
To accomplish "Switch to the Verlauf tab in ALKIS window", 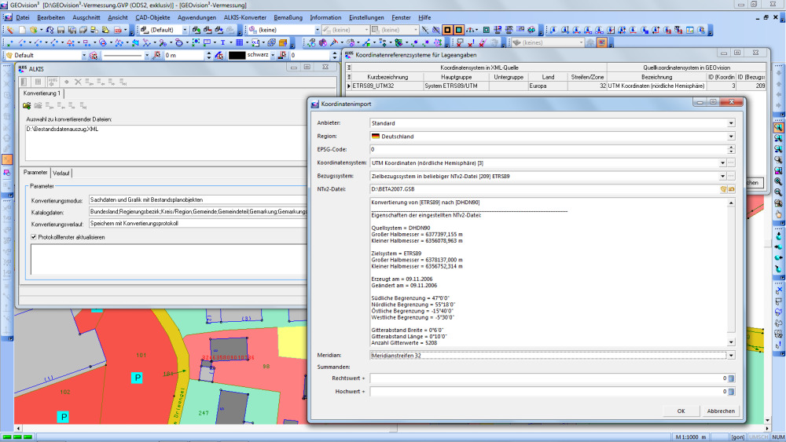I will click(x=61, y=174).
